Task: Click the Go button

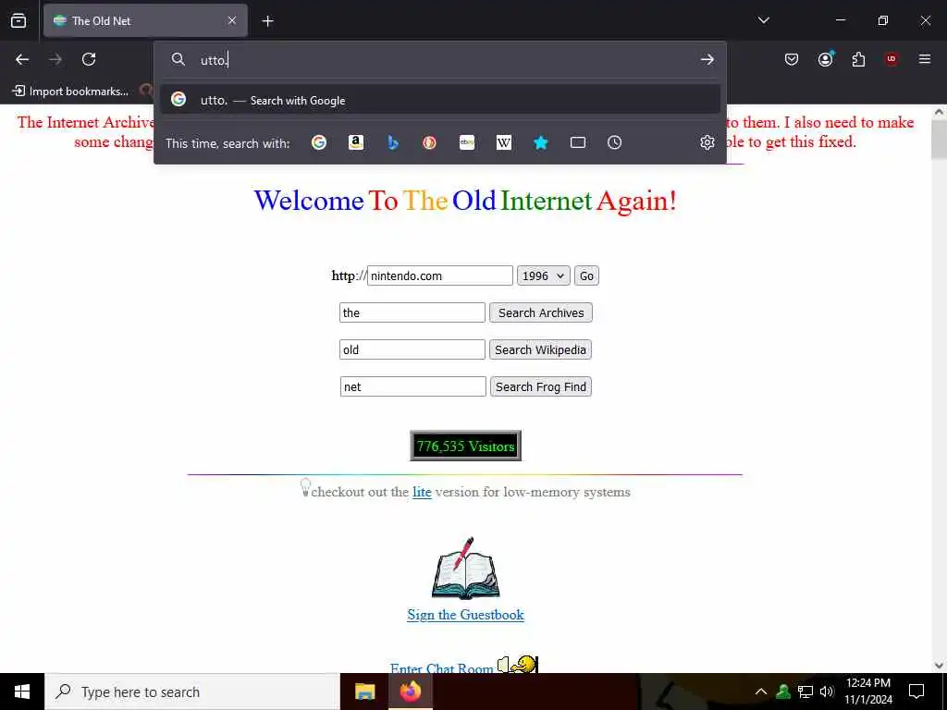Action: [x=585, y=275]
